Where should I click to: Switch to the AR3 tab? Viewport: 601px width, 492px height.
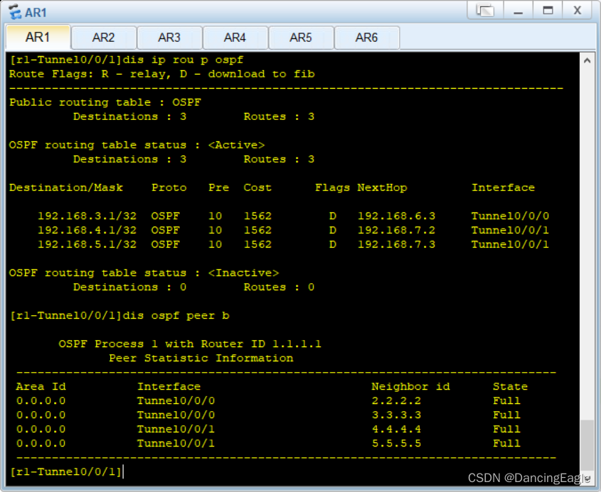click(169, 38)
